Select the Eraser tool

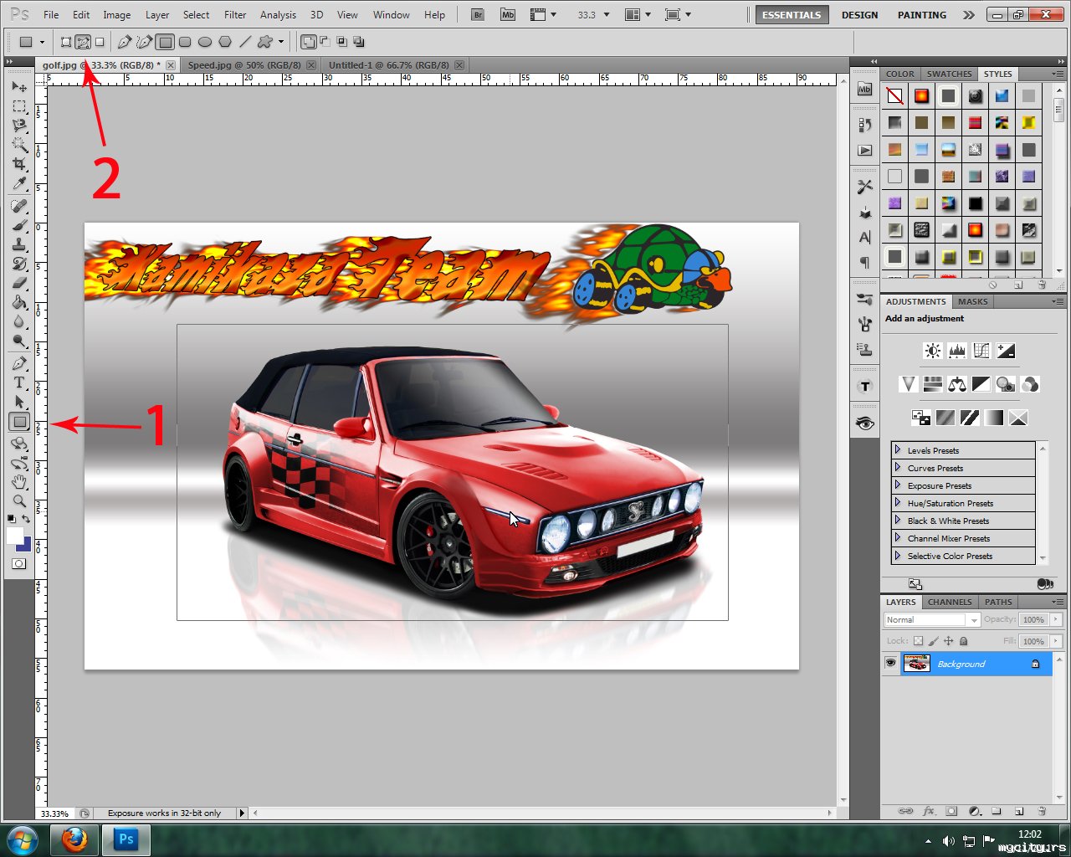coord(19,284)
